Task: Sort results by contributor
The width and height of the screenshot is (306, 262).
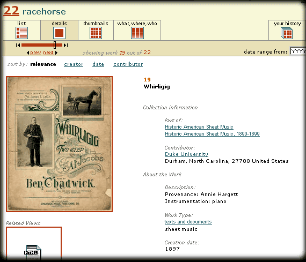Action: click(128, 64)
